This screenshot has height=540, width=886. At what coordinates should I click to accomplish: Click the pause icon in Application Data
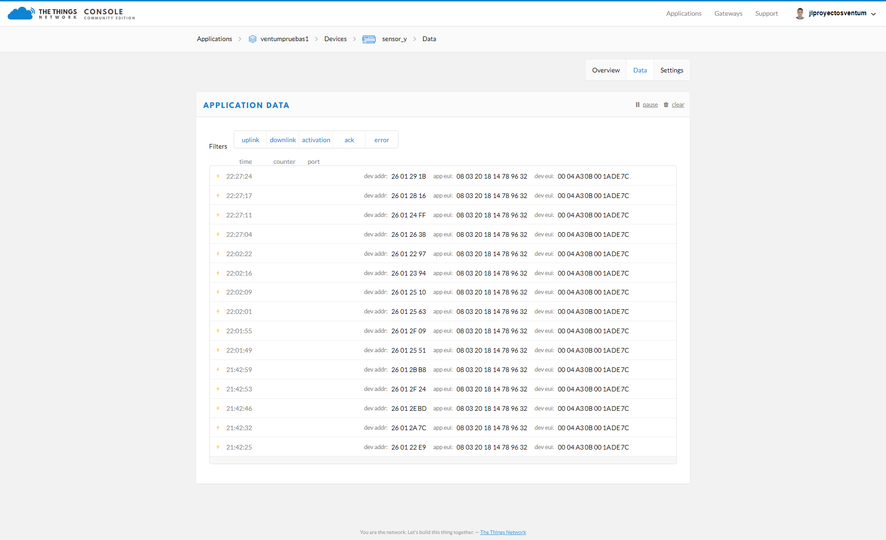pos(637,105)
